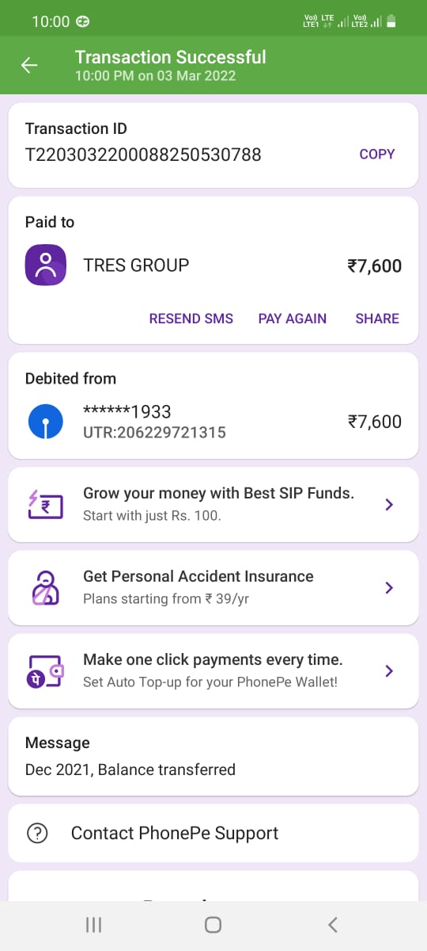Tap the PhonePe Wallet auto top-up icon
Image resolution: width=427 pixels, height=951 pixels.
pyautogui.click(x=46, y=671)
